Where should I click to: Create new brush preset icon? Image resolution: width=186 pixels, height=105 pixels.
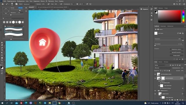[x=26, y=11]
